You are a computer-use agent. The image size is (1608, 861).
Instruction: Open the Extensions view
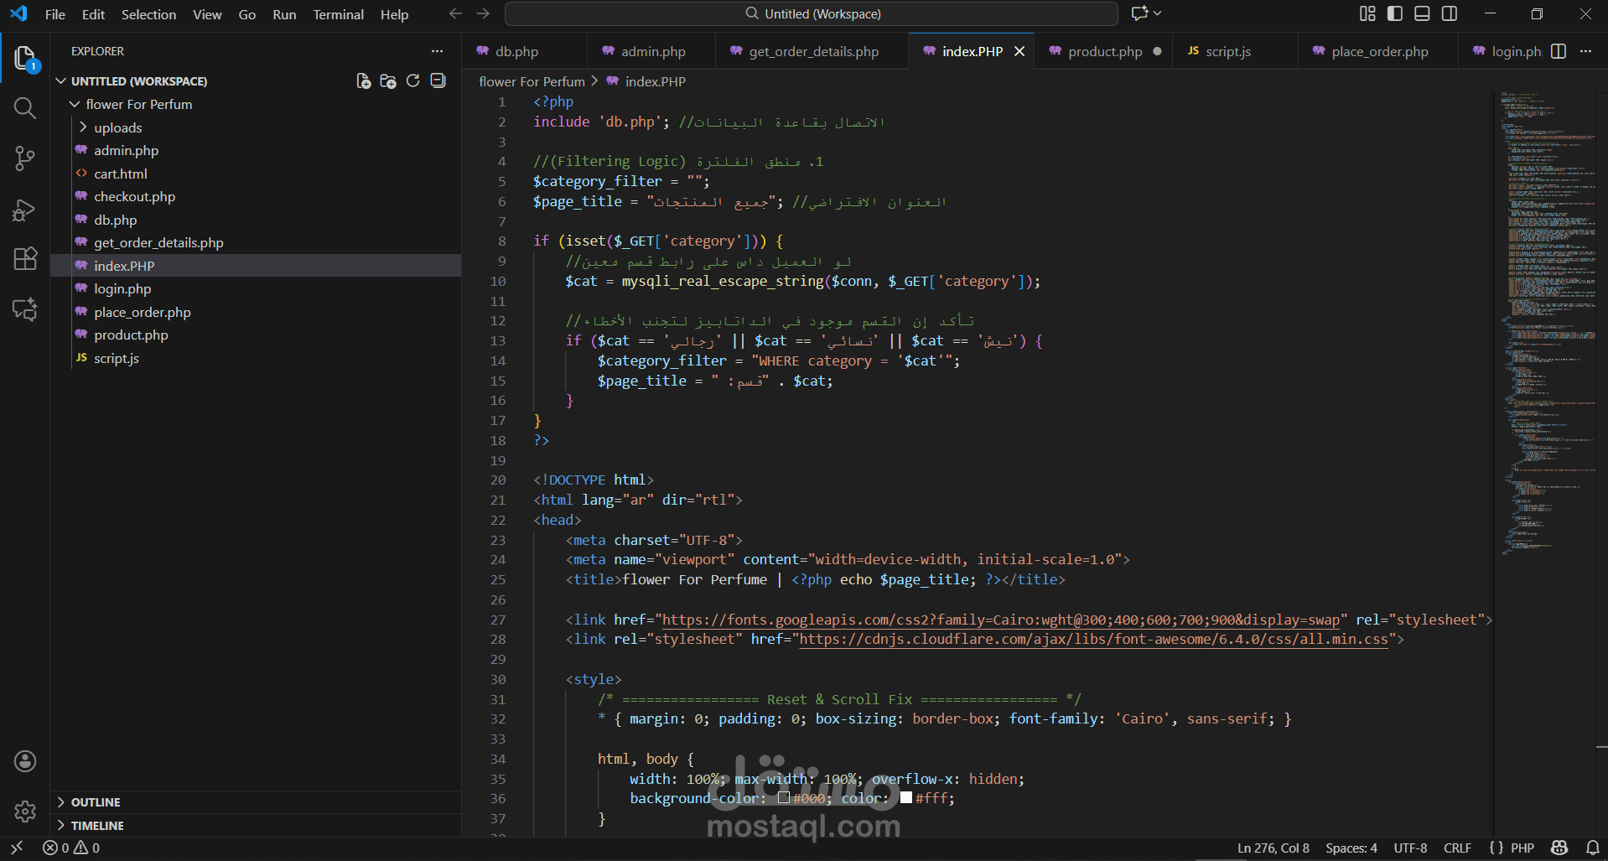tap(25, 259)
